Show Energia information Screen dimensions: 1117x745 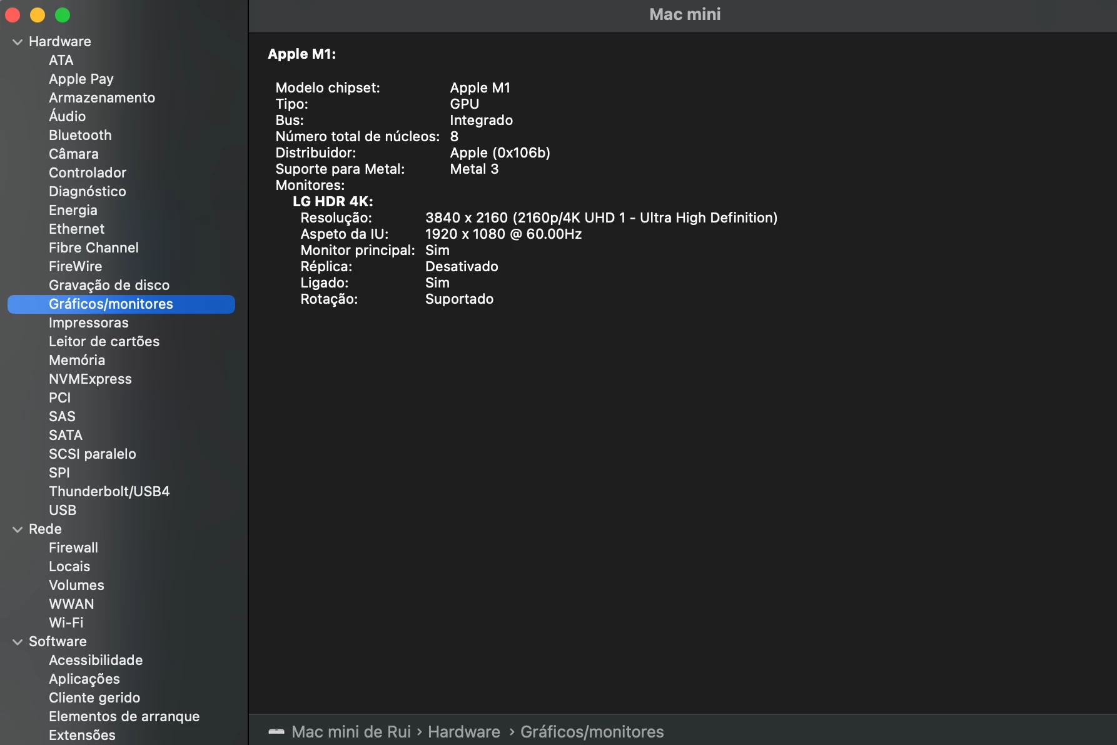tap(73, 211)
